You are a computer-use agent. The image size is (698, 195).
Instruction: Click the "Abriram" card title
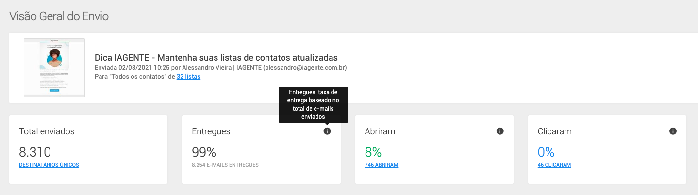380,131
